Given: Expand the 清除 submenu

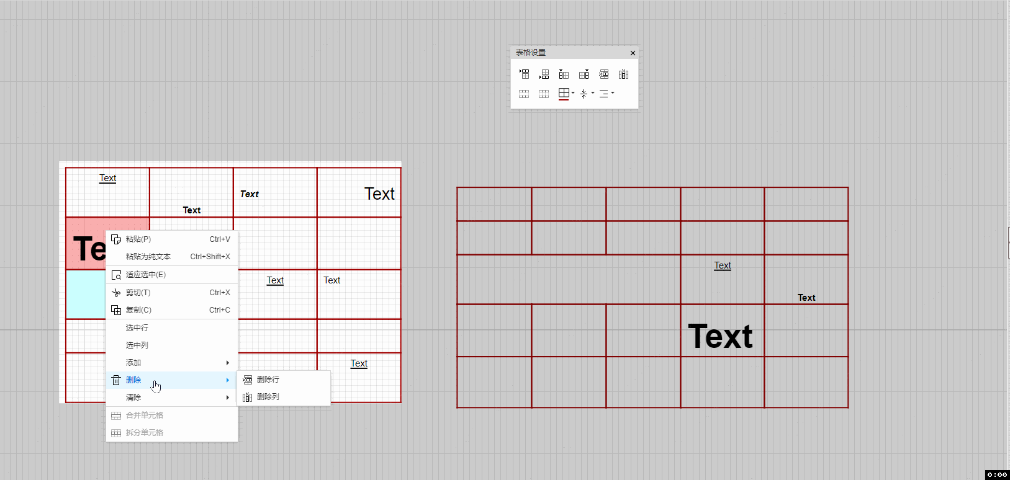Looking at the screenshot, I should click(x=172, y=398).
